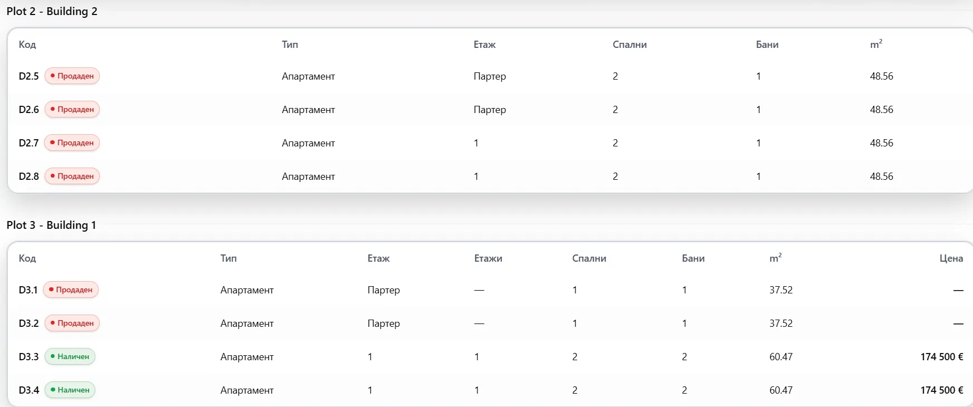Click the Продаден badge for D2.6
The image size is (973, 407).
[x=72, y=110]
